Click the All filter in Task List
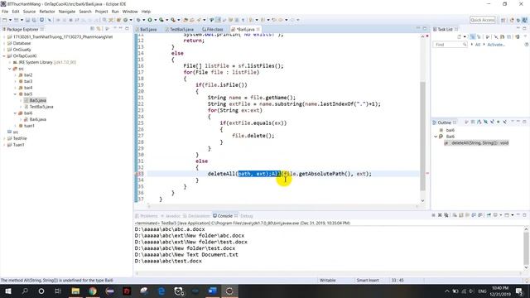Screen dimensions: 530x298 pyautogui.click(x=478, y=45)
